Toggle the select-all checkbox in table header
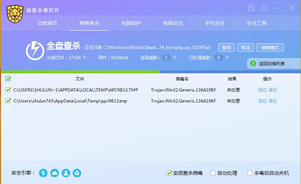Screen dimensions: 301x184 [8, 79]
